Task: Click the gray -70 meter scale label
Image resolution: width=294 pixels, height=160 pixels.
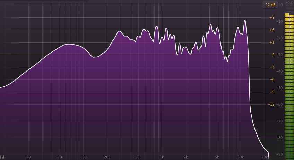Action: pyautogui.click(x=279, y=121)
